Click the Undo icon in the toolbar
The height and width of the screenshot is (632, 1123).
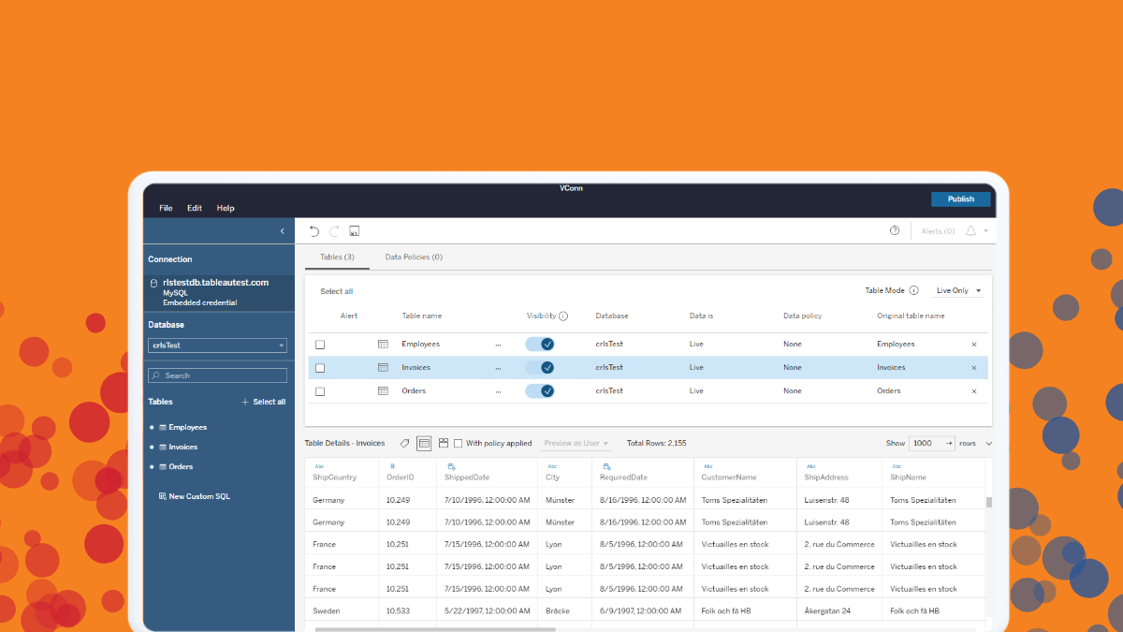click(314, 230)
